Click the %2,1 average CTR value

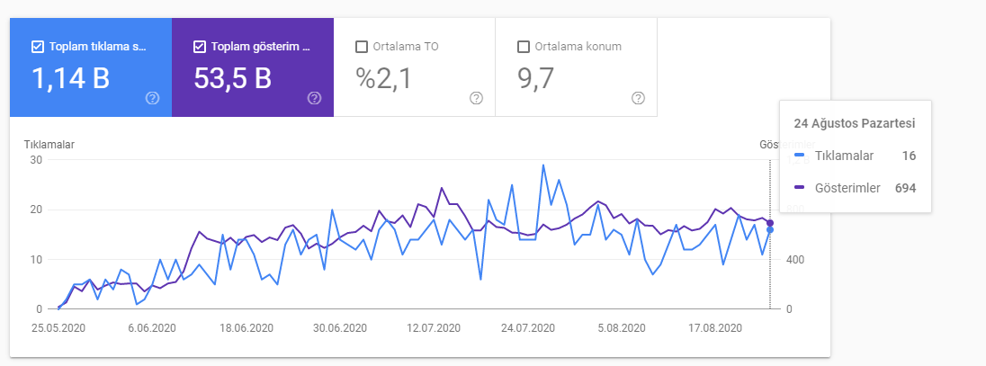pyautogui.click(x=383, y=79)
